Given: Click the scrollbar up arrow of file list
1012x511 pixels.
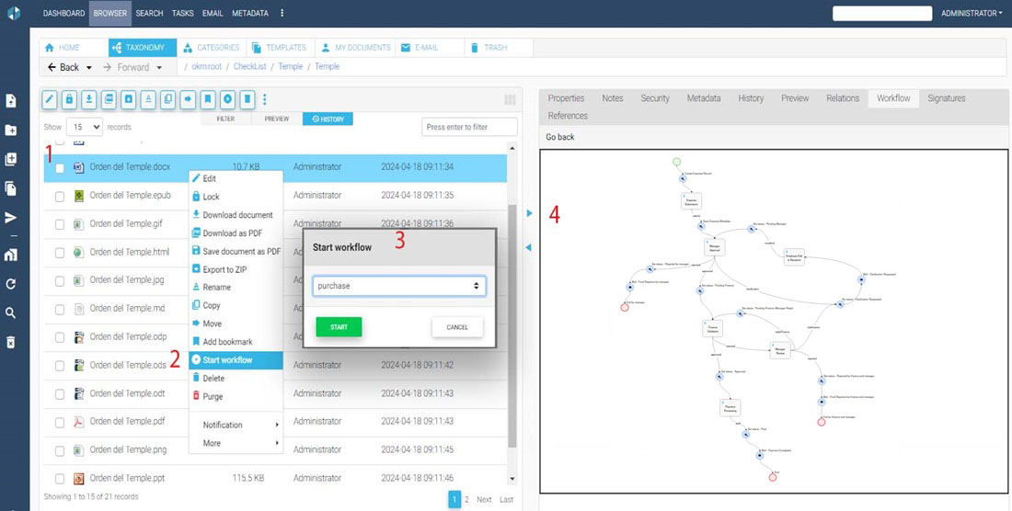Looking at the screenshot, I should click(512, 148).
